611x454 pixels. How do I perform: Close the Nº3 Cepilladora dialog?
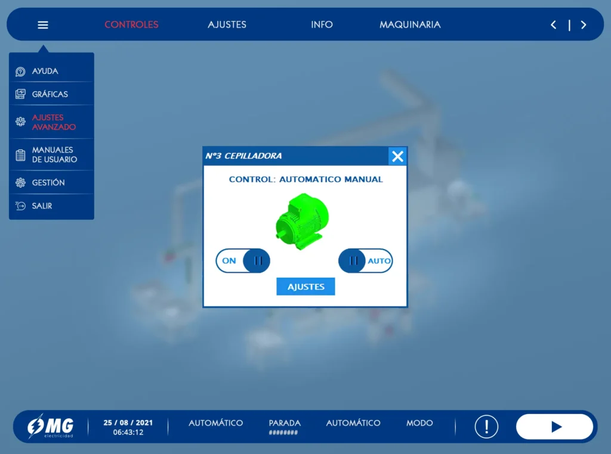[397, 156]
